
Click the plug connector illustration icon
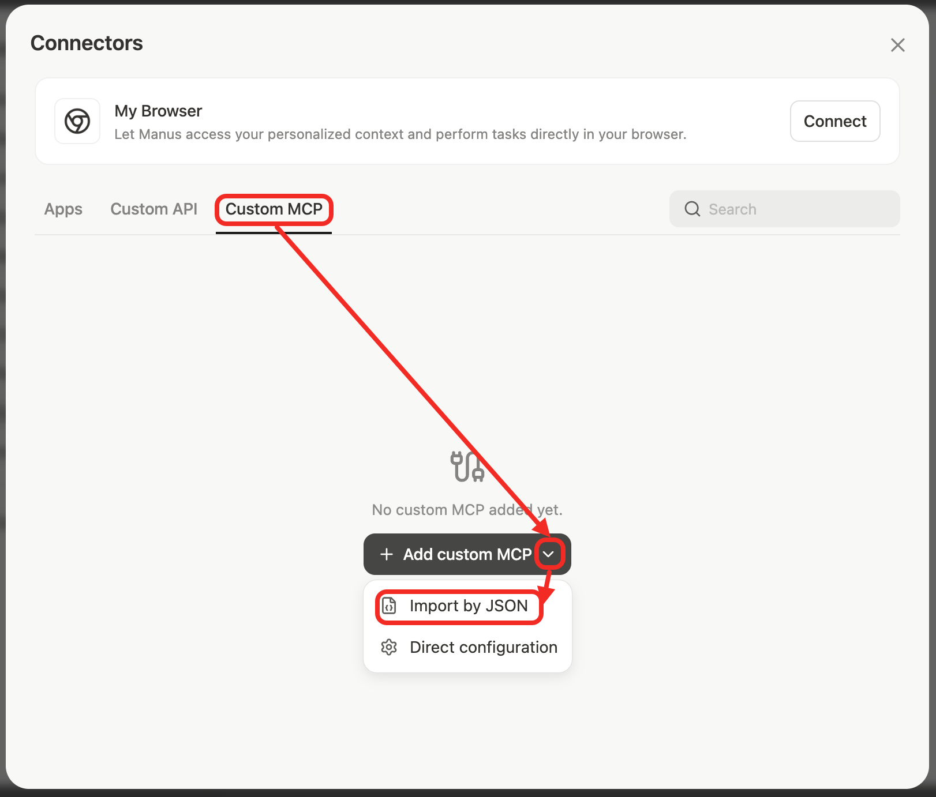click(466, 468)
